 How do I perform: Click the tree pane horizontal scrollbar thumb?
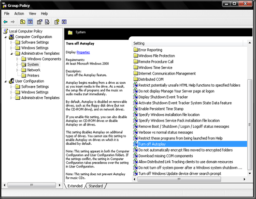pos(32,185)
